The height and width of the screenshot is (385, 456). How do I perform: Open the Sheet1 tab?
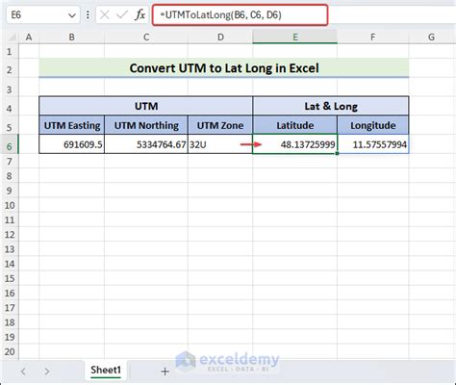pos(106,371)
